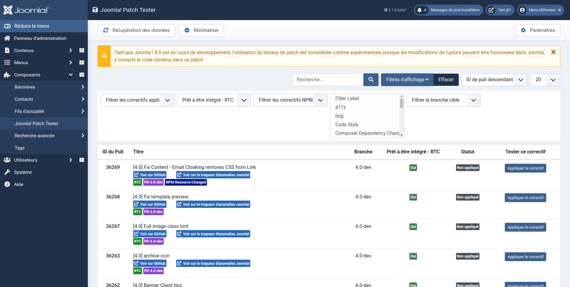Open the Système menu
The height and width of the screenshot is (287, 570).
(44, 172)
